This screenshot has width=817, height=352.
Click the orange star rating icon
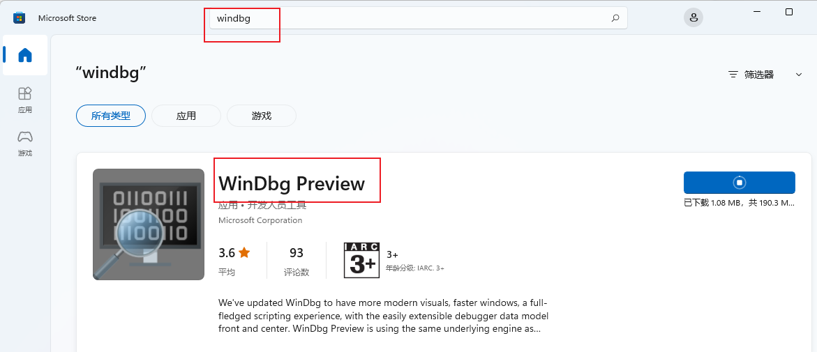[x=244, y=252]
